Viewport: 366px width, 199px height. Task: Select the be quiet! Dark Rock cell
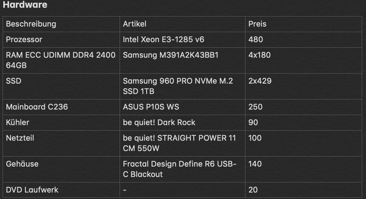point(159,123)
